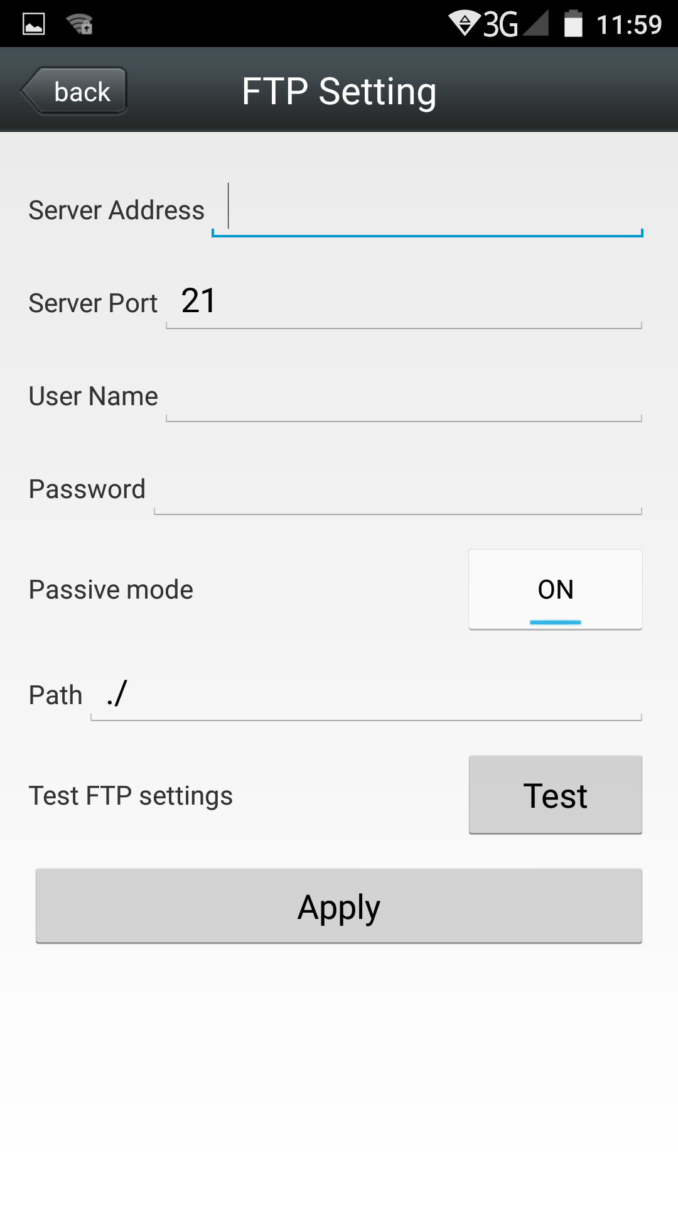Tap the User Name input field
Image resolution: width=678 pixels, height=1206 pixels.
(403, 396)
